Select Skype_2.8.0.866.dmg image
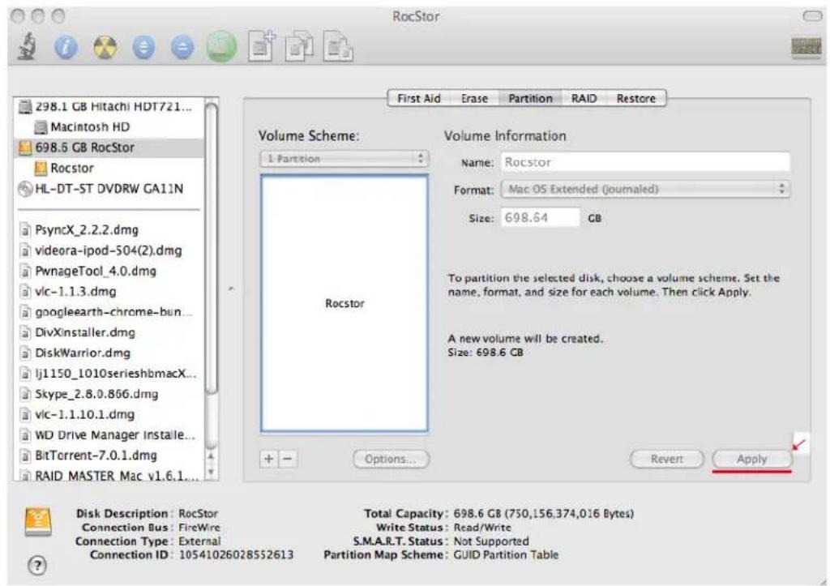Viewport: 830px width, 586px height. point(108,395)
